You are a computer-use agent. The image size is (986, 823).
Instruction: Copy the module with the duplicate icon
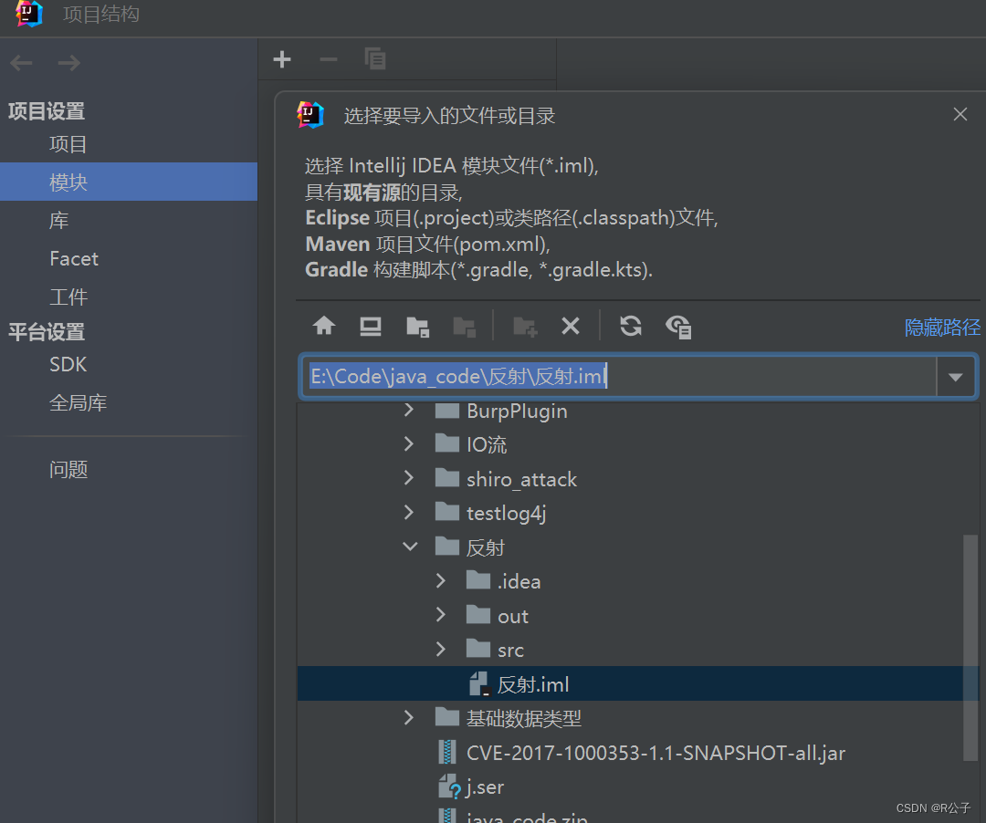[x=375, y=59]
